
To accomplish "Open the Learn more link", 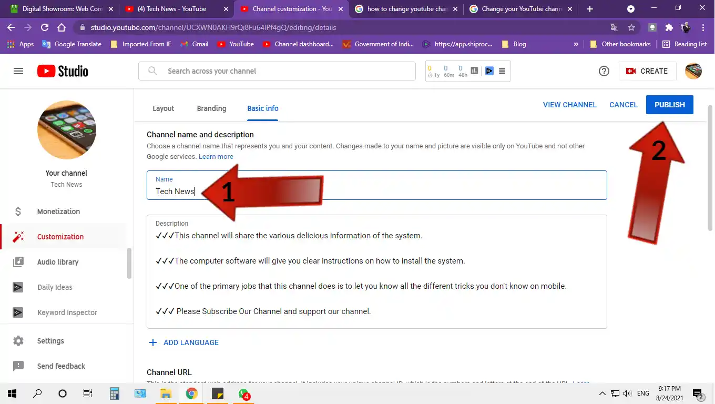I will (x=216, y=157).
